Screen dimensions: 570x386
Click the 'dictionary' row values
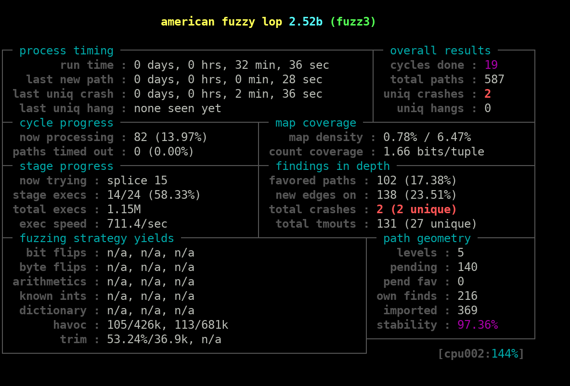151,310
